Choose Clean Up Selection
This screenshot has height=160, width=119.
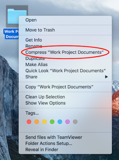click(x=65, y=97)
